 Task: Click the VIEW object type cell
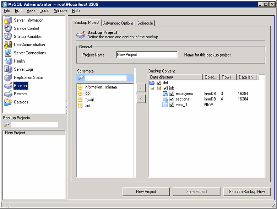208,104
